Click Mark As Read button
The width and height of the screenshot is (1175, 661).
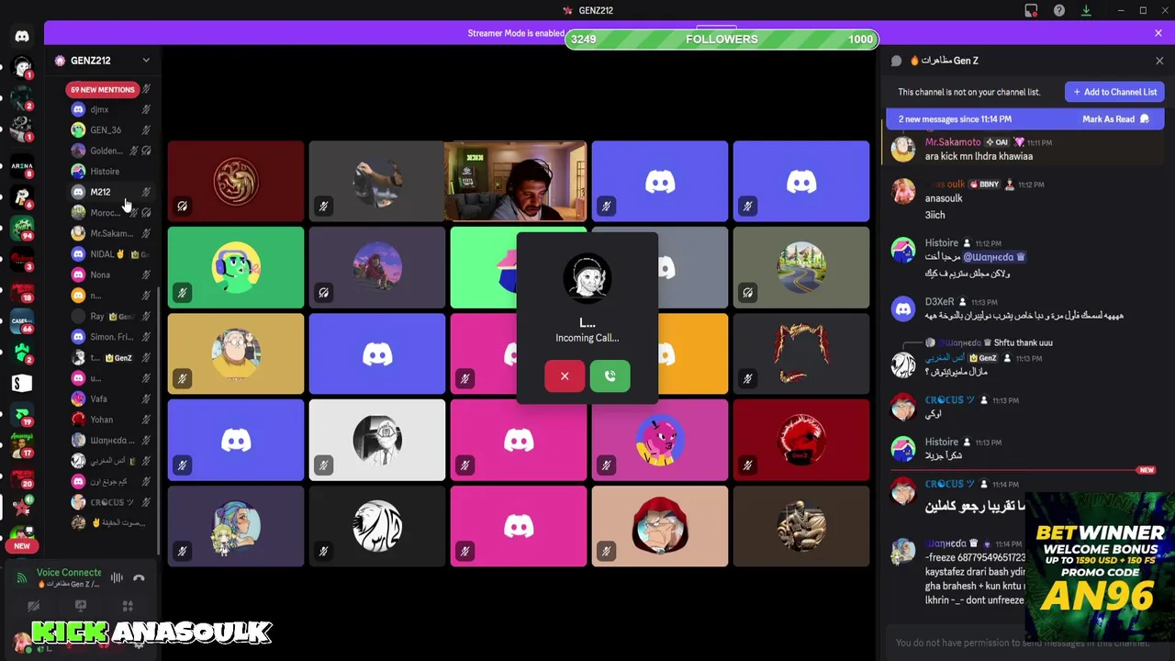pos(1115,119)
